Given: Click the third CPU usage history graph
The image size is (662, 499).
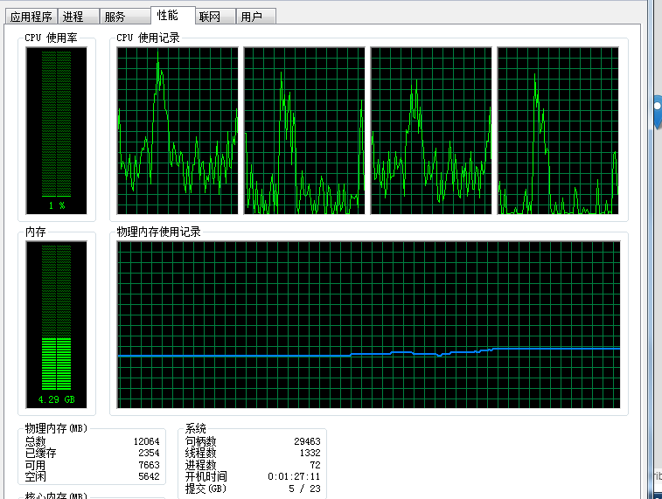Looking at the screenshot, I should [x=431, y=130].
